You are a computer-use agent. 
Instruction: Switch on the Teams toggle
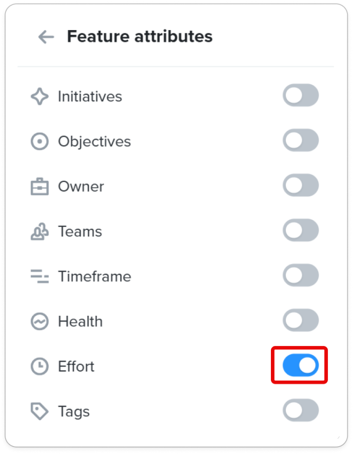pos(301,230)
